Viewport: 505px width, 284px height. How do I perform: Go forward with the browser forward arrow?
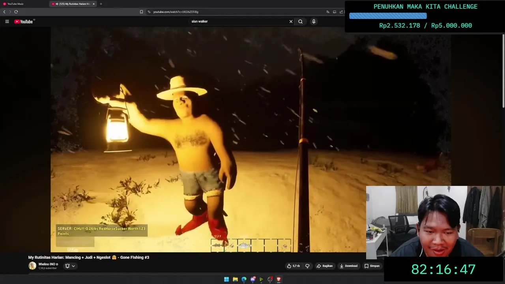(10, 12)
